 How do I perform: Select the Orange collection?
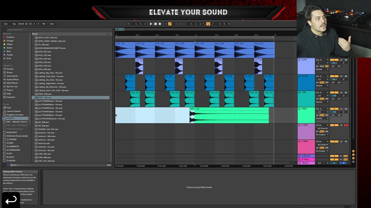pos(10,41)
